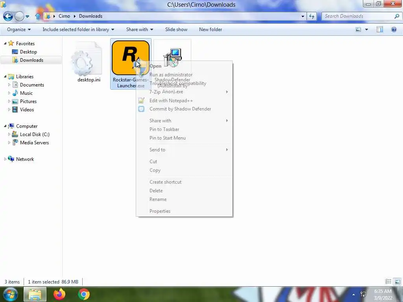Expand the Music library node
This screenshot has height=302, width=403.
pyautogui.click(x=9, y=93)
